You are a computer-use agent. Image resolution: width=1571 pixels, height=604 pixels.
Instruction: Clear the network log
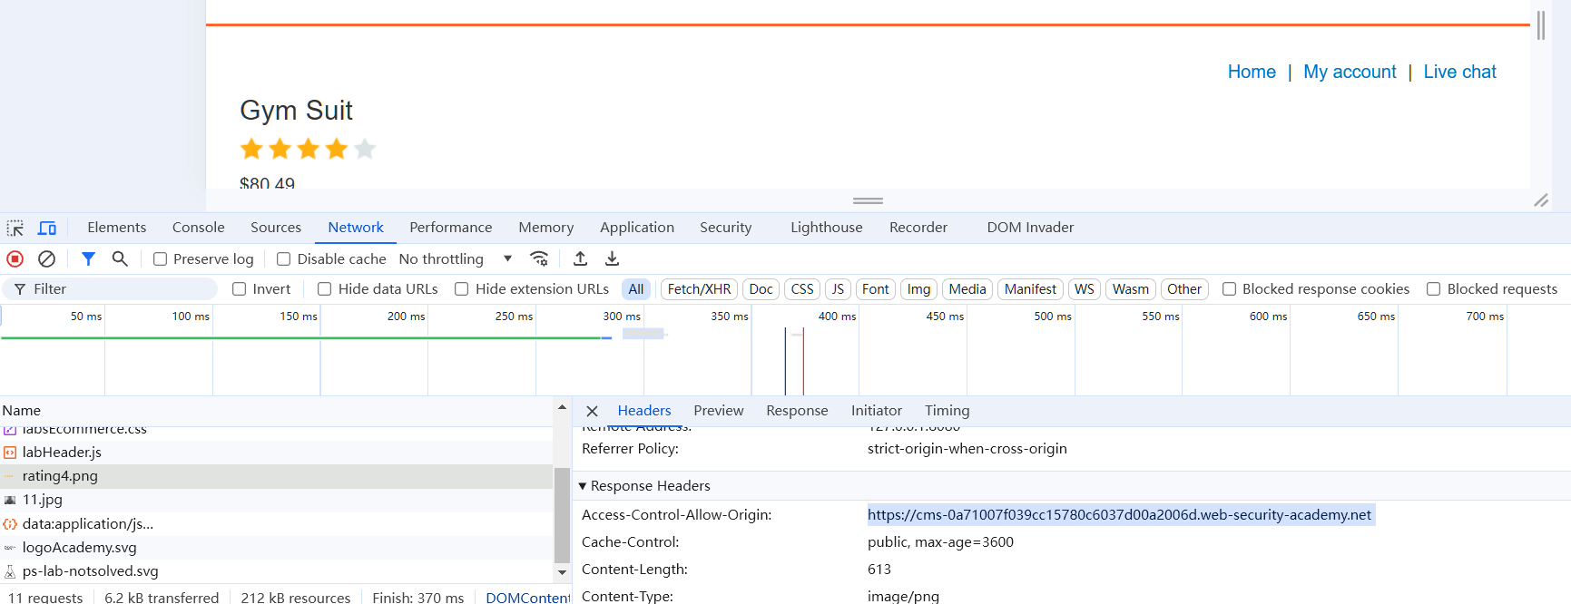tap(46, 259)
